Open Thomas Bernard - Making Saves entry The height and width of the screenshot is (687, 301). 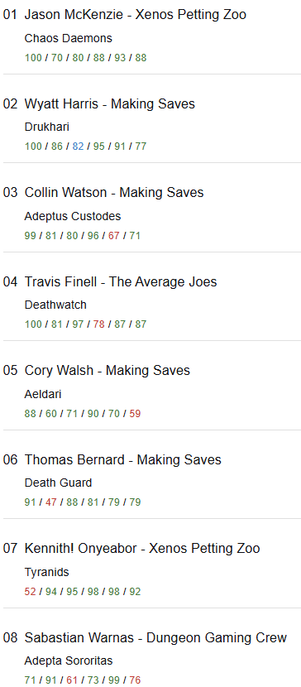(x=123, y=460)
